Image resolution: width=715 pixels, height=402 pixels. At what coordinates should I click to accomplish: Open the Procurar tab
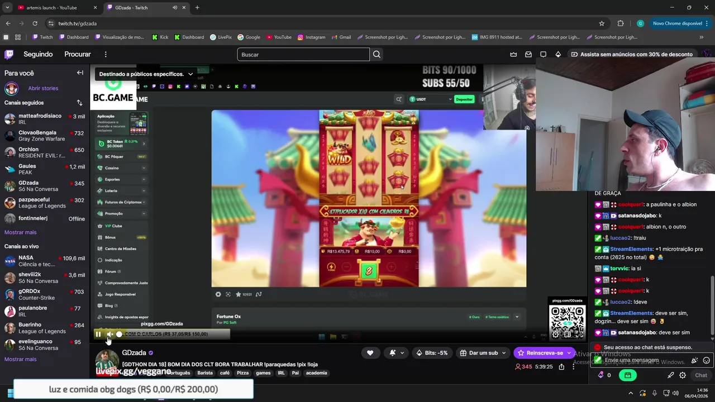pos(78,54)
